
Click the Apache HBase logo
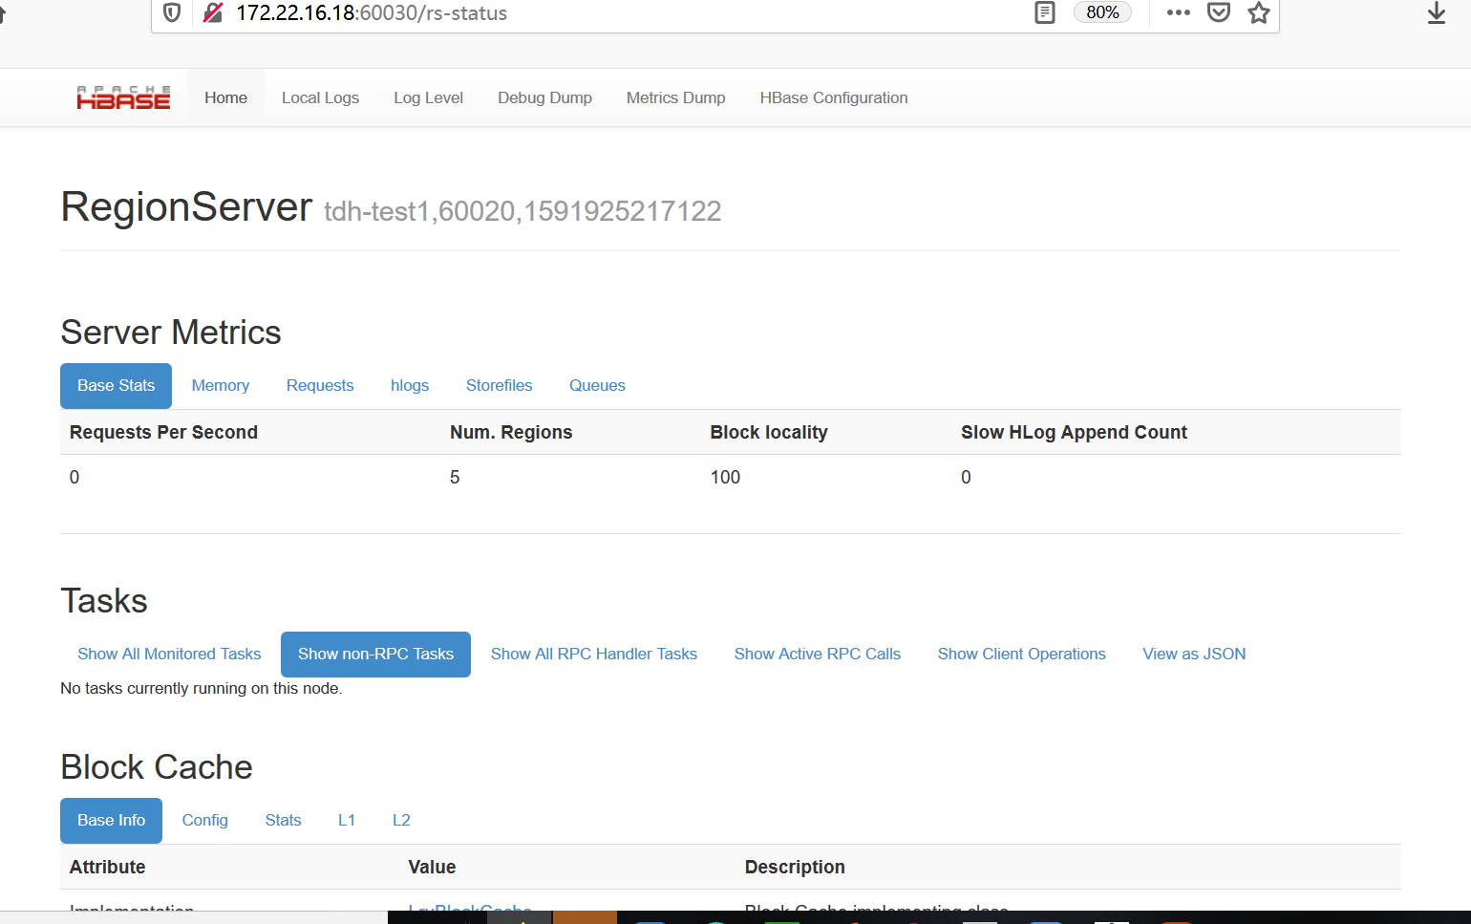[x=123, y=97]
